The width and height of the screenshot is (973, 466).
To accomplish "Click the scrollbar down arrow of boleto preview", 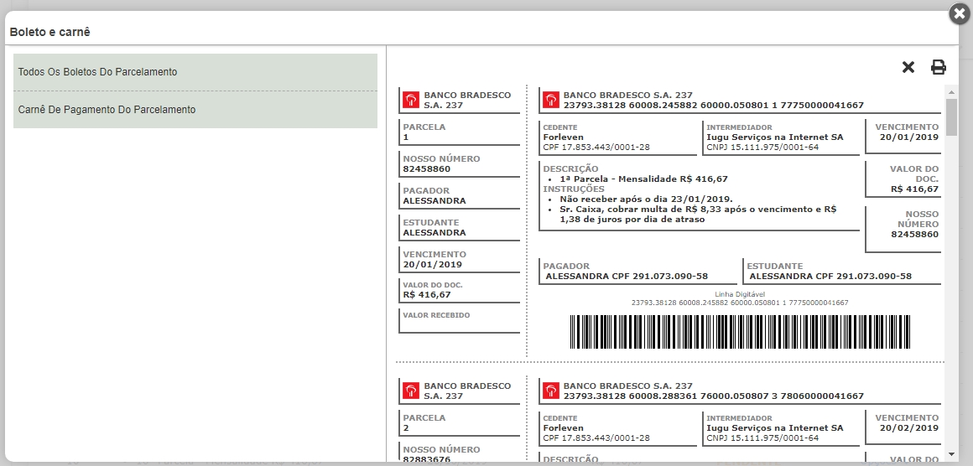I will point(951,455).
